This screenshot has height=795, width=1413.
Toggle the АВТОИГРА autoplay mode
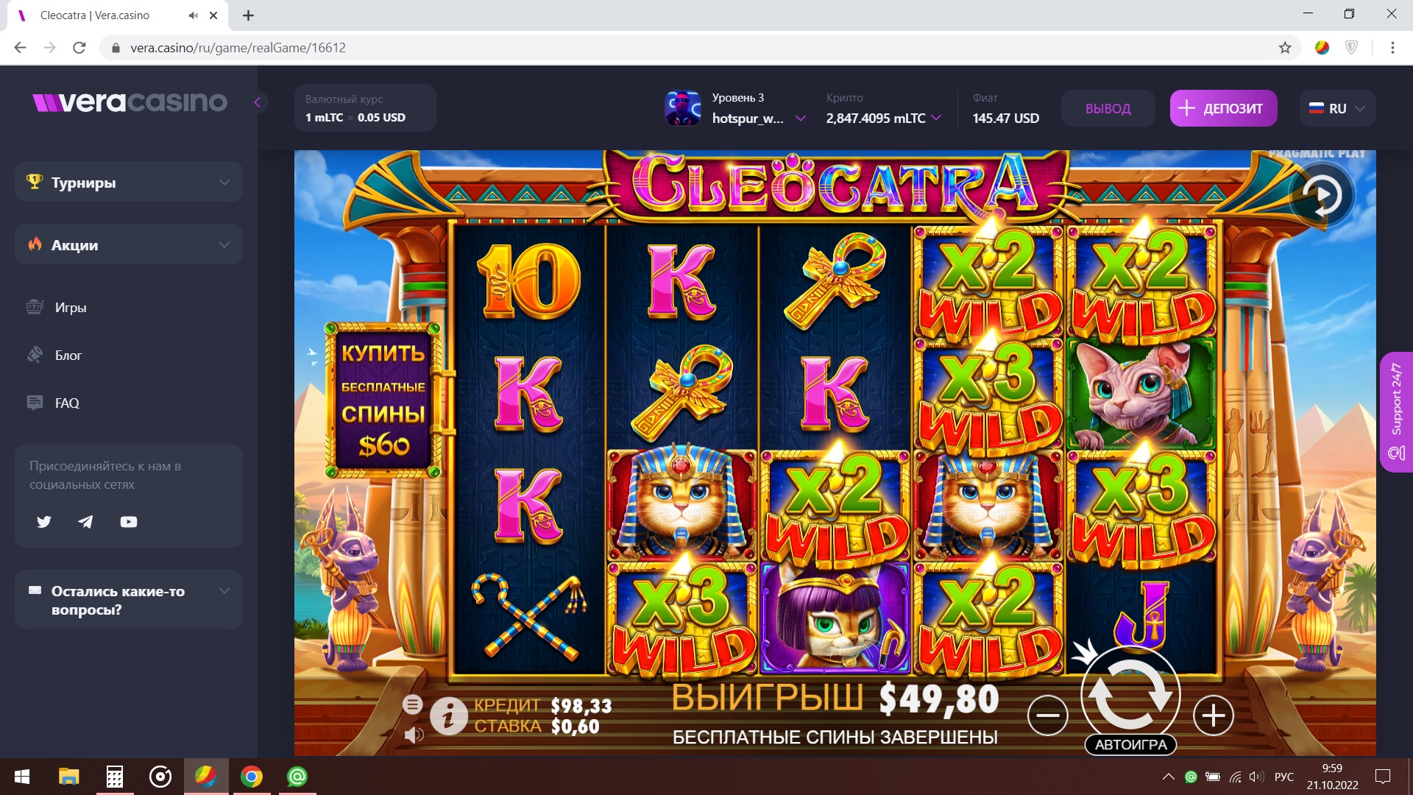1130,745
